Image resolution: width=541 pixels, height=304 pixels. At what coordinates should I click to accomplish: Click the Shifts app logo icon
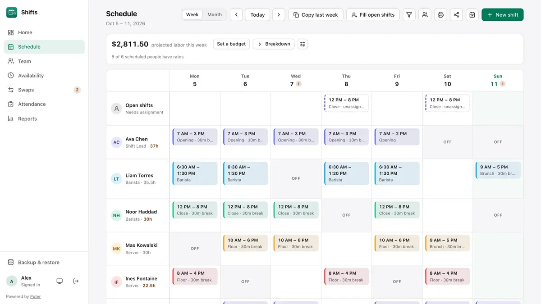tap(12, 12)
